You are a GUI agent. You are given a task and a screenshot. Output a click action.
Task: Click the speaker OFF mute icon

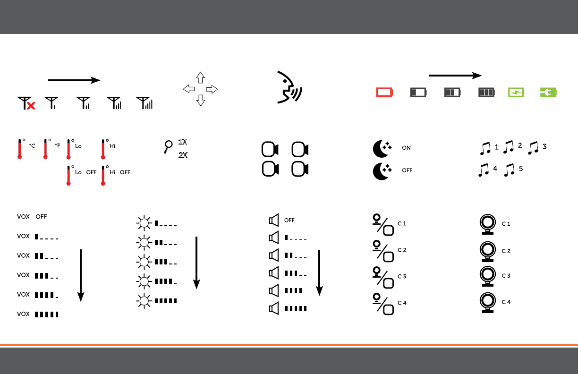282,220
